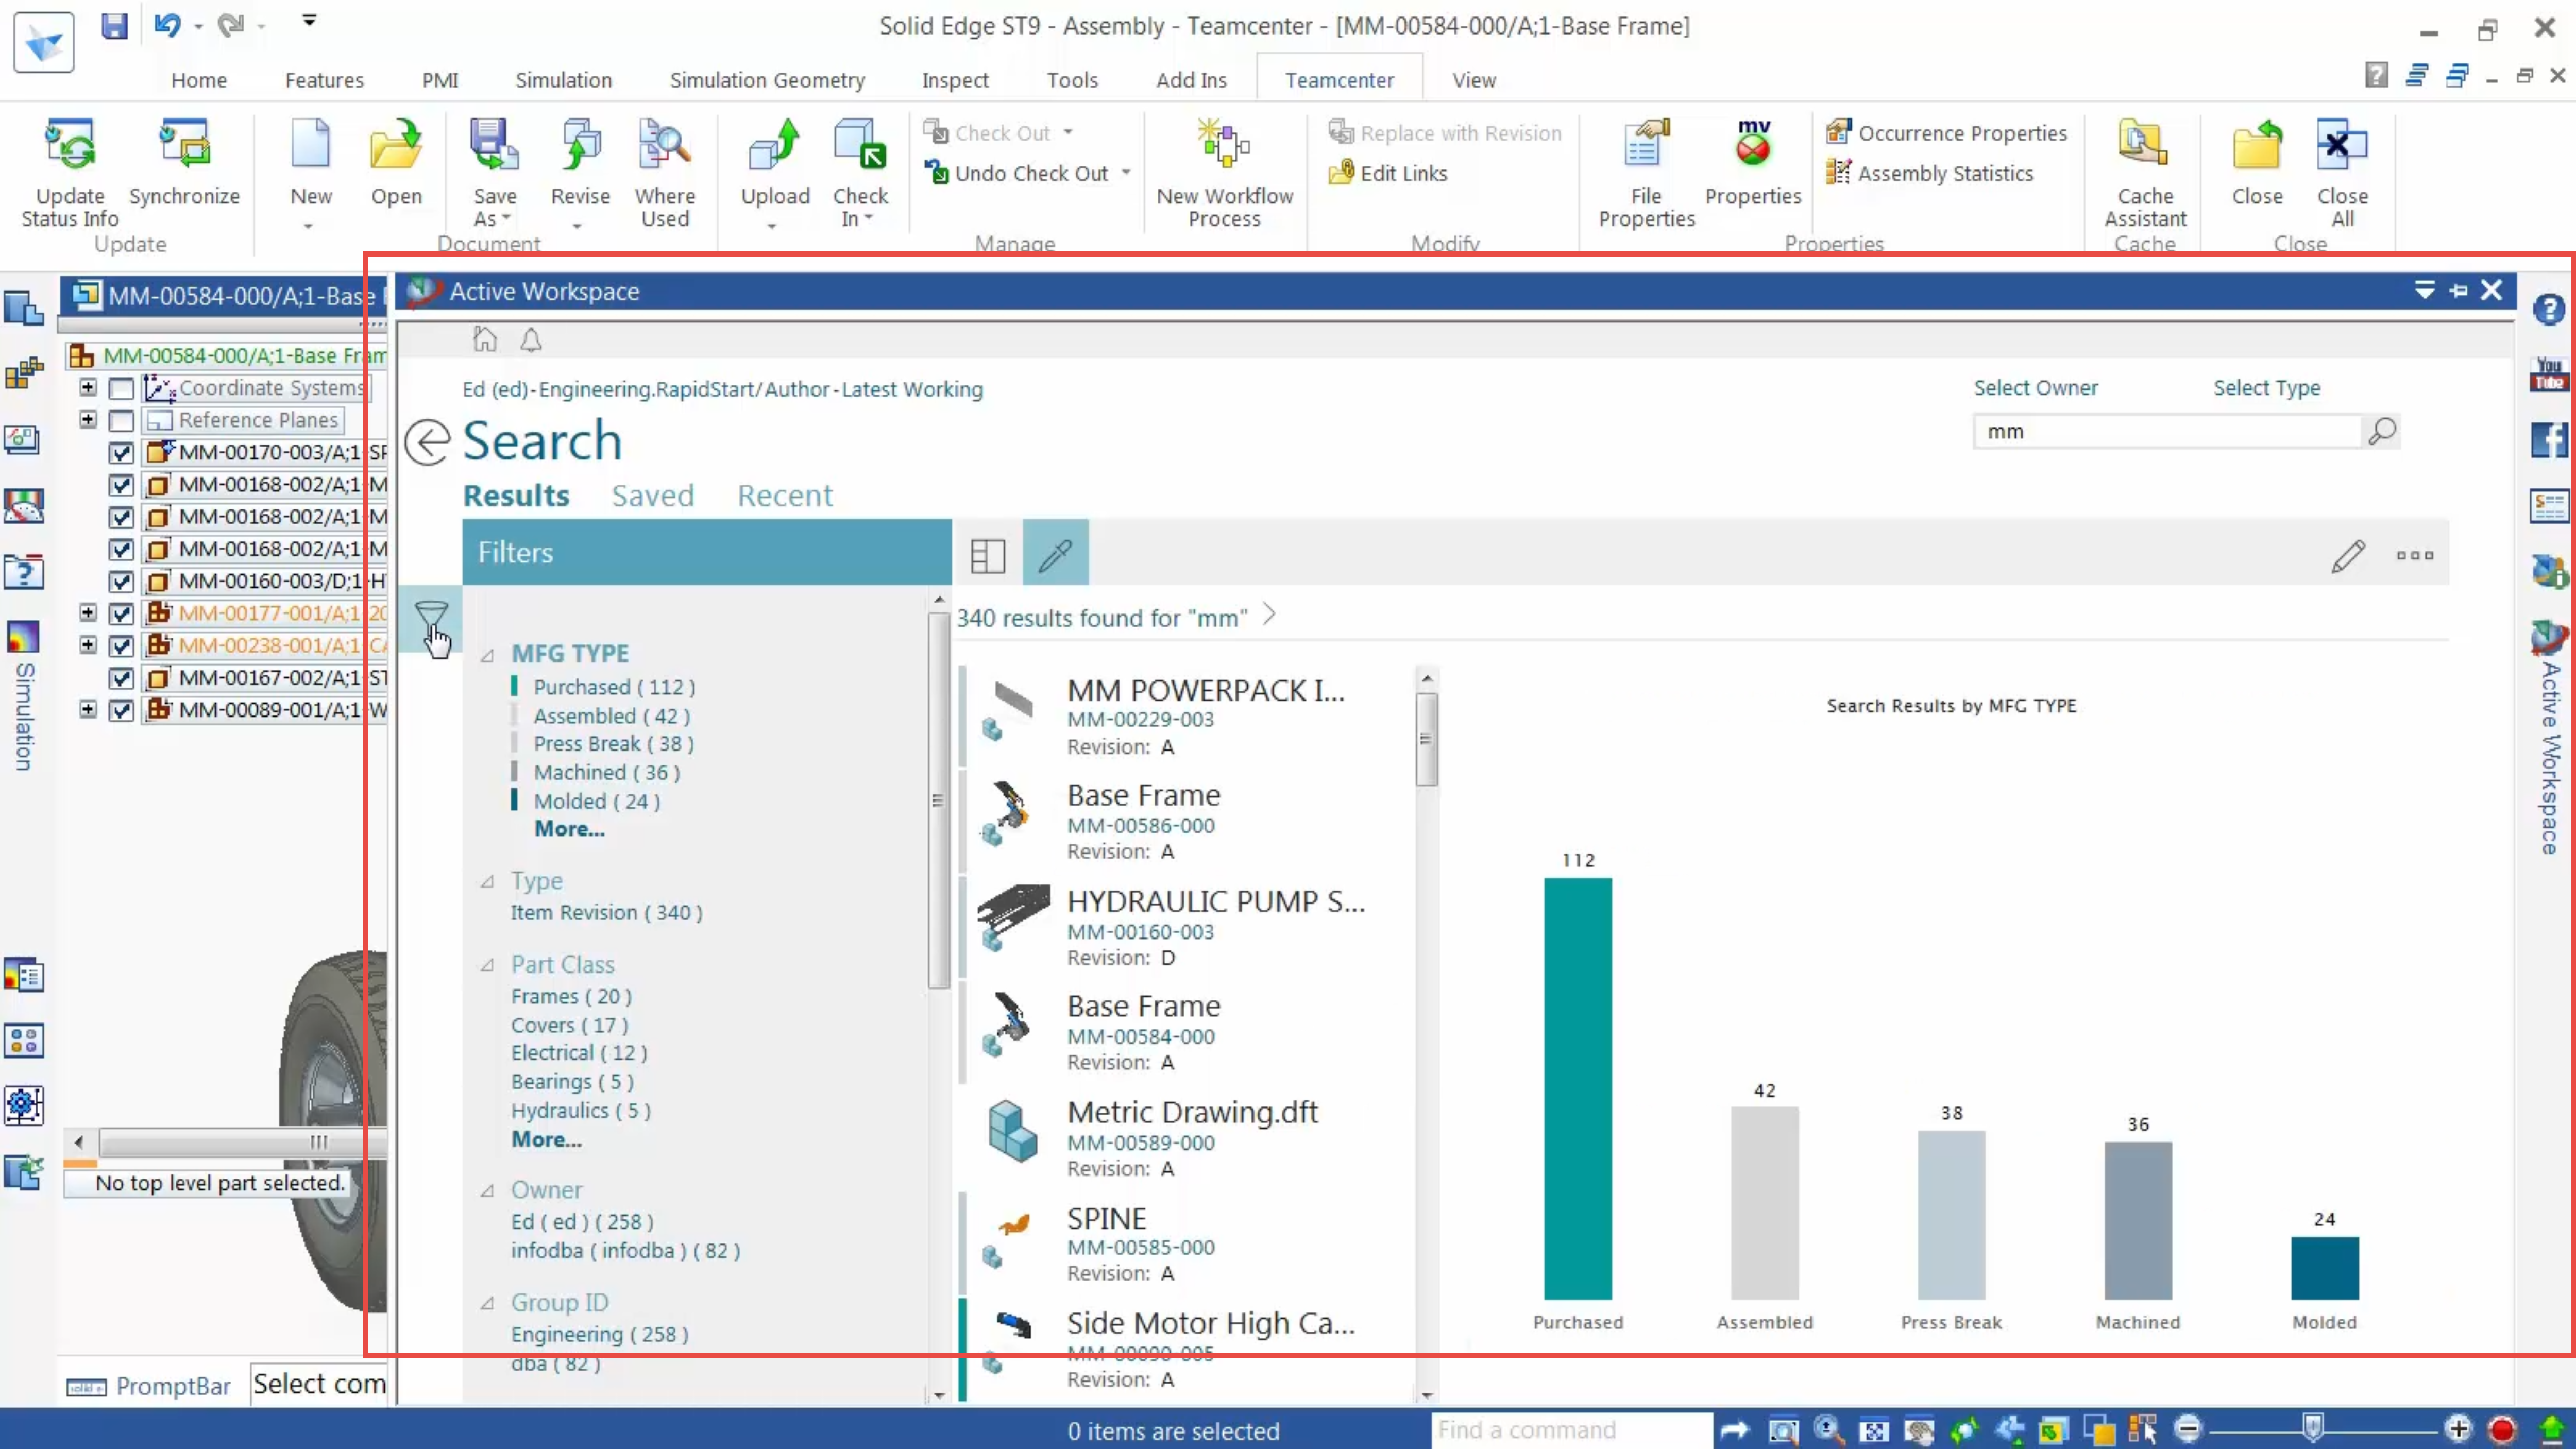
Task: Click the Purchased bar in the chart
Action: click(x=1577, y=1088)
